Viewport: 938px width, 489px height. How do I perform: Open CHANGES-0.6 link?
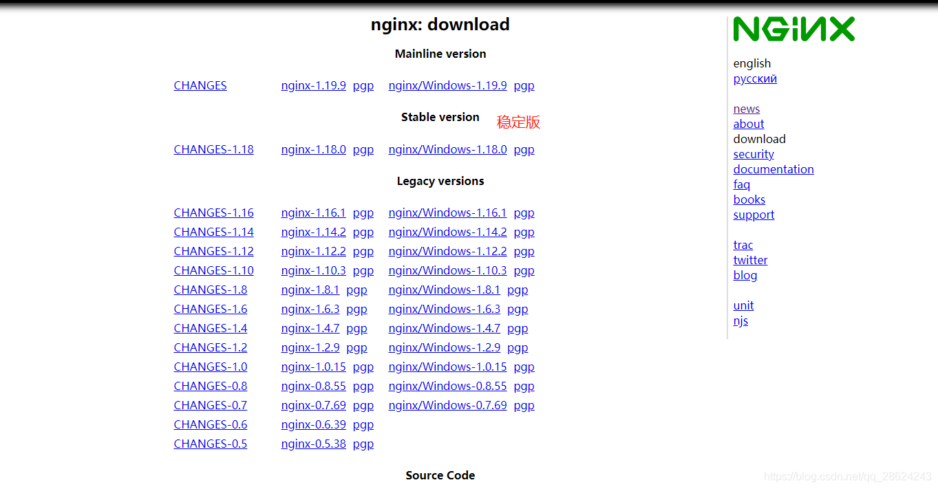tap(211, 424)
